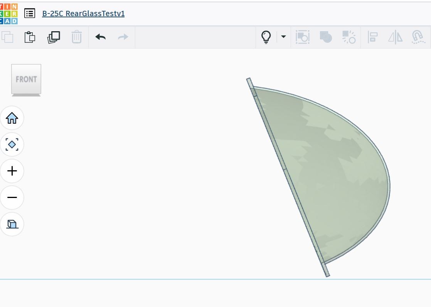Click the Copy icon
Viewport: 431px width, 307px height.
point(7,37)
